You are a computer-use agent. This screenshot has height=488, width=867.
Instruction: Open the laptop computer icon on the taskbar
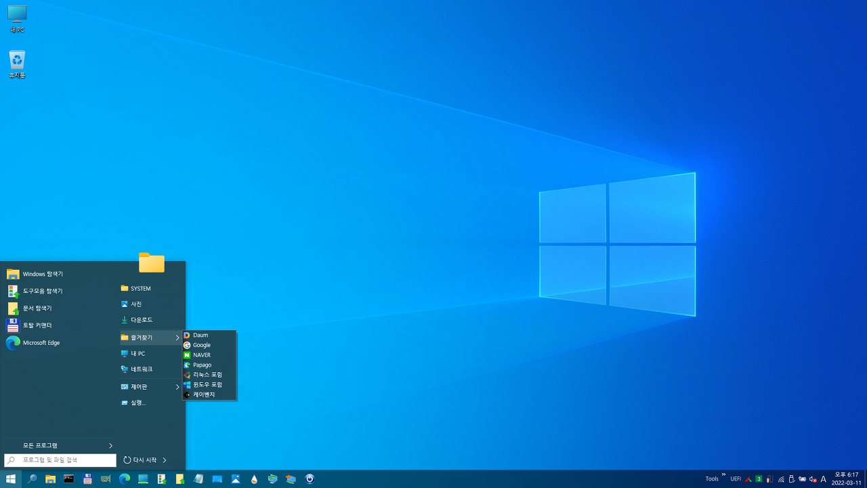(143, 479)
